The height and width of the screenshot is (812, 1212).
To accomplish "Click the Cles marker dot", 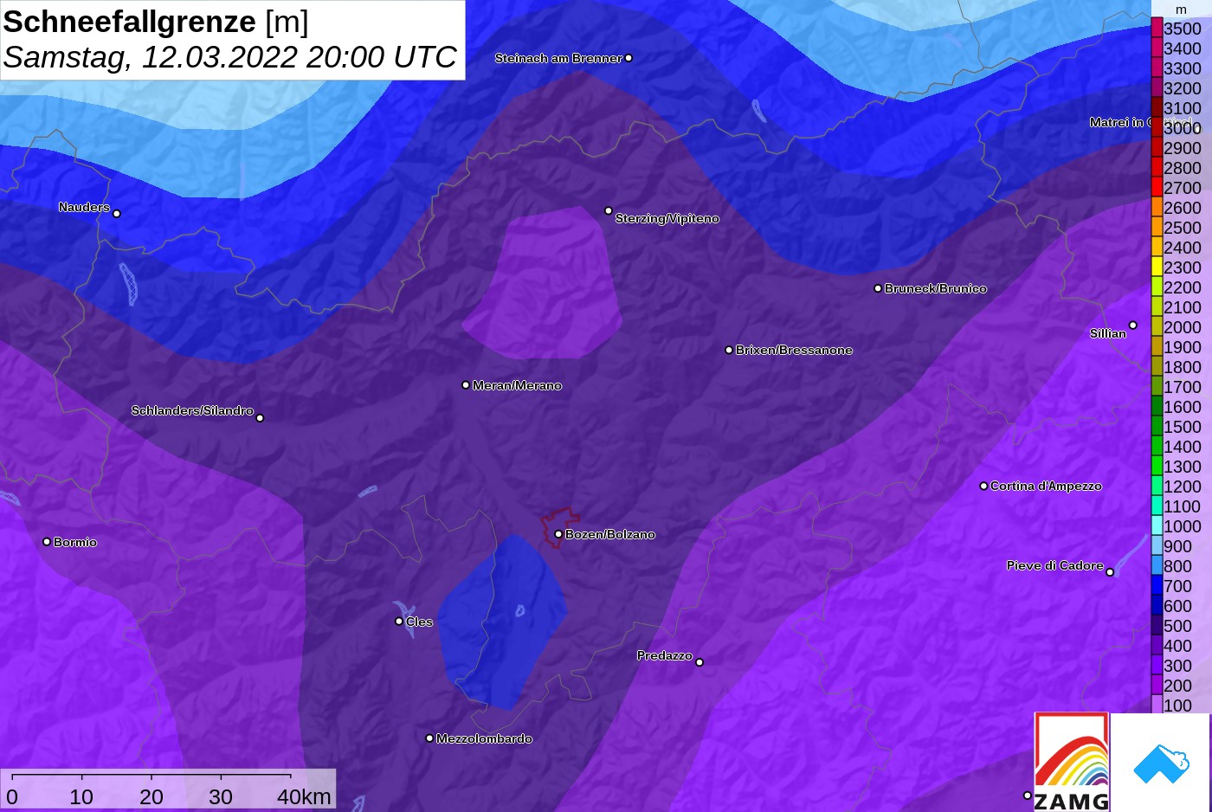I will [399, 621].
